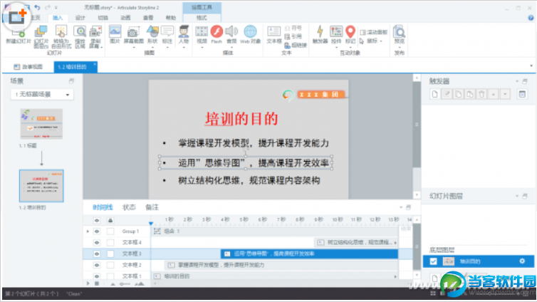
Task: Open the Mouse (鼠标) dropdown
Action: pyautogui.click(x=371, y=41)
